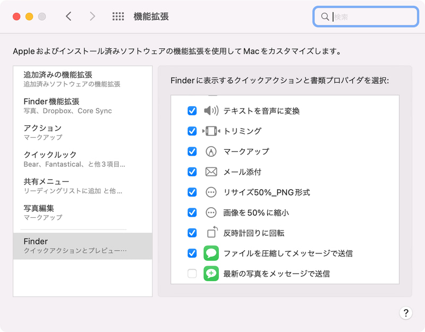This screenshot has width=425, height=332.
Task: Click the back navigation arrow
Action: [x=69, y=16]
